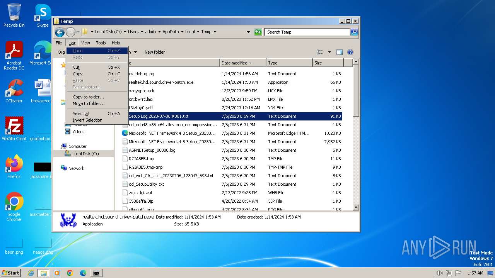Choose Cut from the Edit menu
The height and width of the screenshot is (278, 495).
(97, 67)
